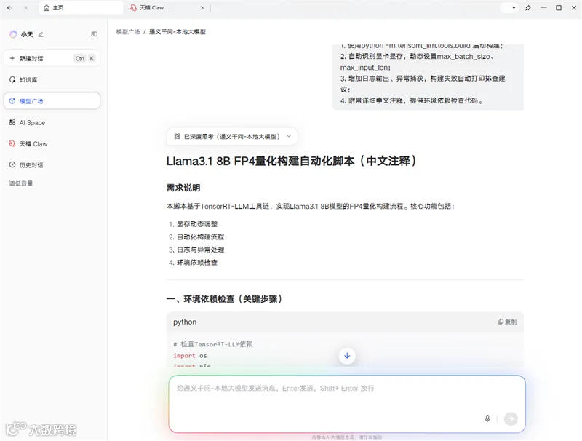Screen dimensions: 582x441
Task: Click the 天禧 Claw sidebar icon
Action: pos(12,143)
